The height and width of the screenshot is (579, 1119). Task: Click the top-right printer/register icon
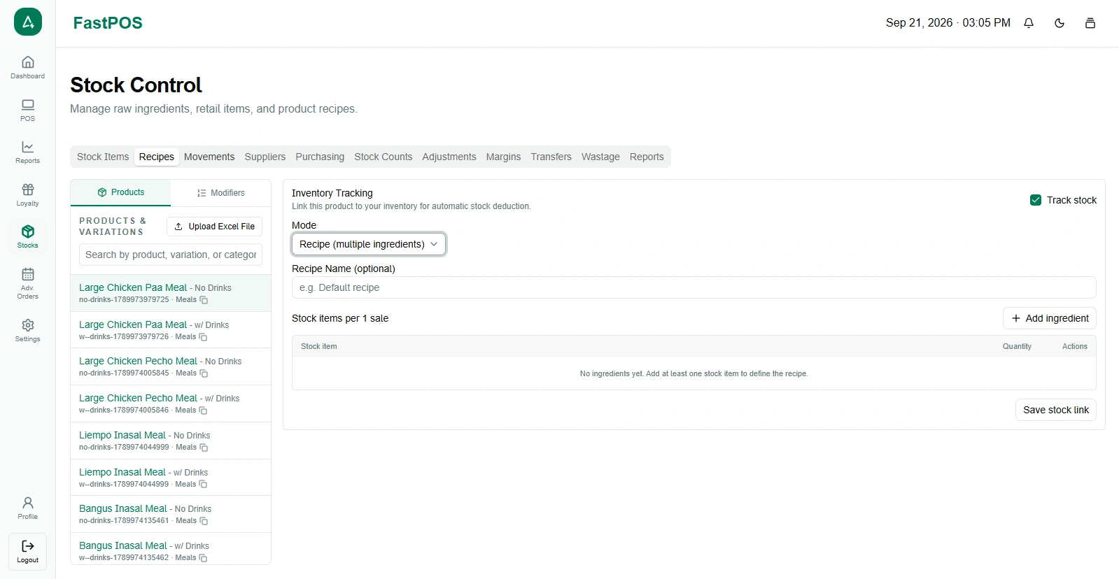[1090, 23]
